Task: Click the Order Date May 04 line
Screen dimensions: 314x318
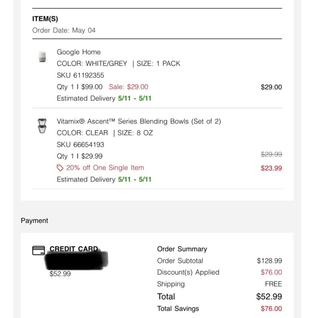Action: (64, 30)
